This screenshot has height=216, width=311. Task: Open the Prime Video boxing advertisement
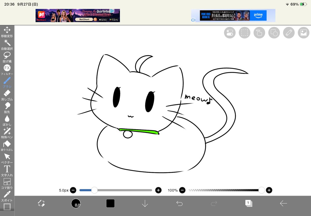tap(233, 16)
